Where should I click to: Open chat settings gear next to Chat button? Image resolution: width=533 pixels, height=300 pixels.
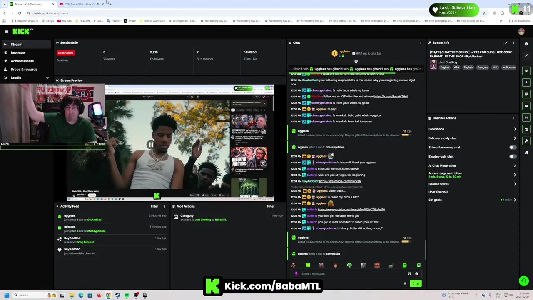405,283
